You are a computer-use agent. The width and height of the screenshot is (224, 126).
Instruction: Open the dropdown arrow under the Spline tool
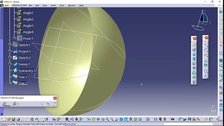coord(207,78)
